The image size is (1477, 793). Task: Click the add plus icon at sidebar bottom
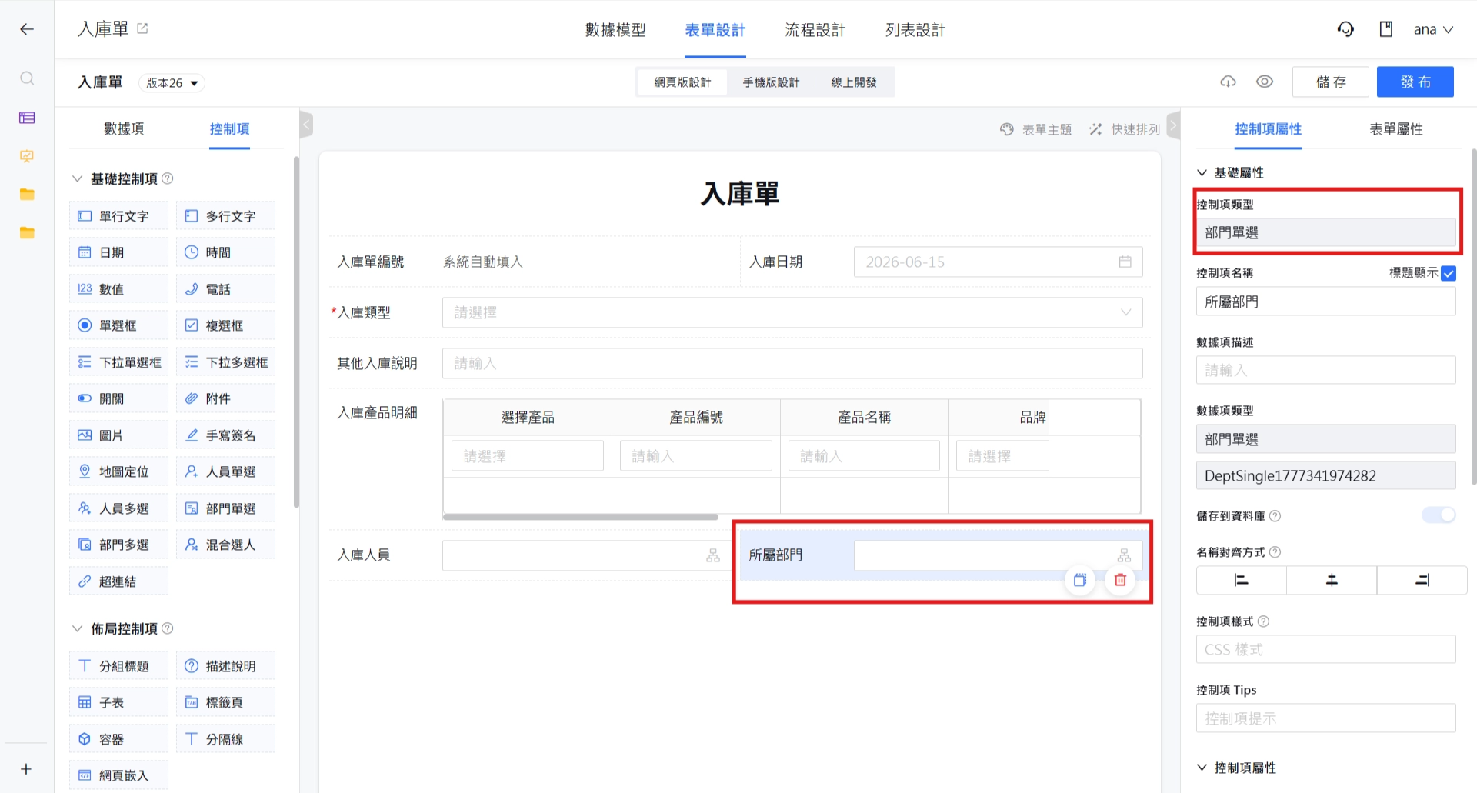pos(26,769)
